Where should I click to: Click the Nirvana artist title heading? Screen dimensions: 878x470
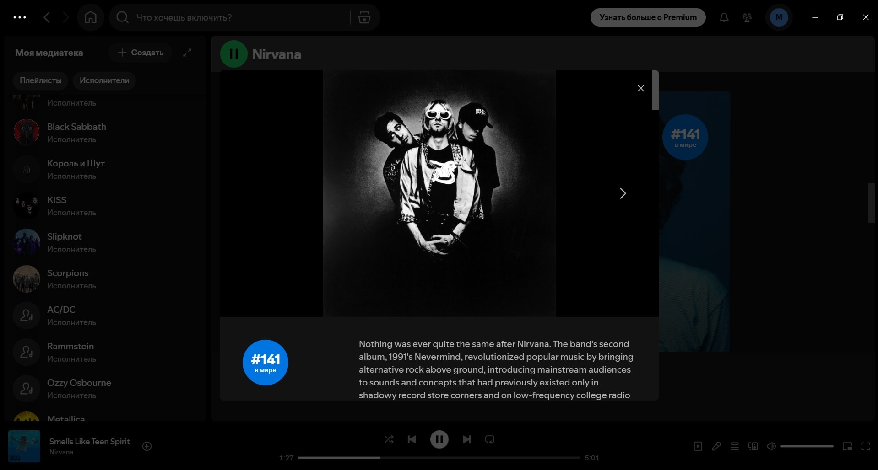(x=276, y=54)
